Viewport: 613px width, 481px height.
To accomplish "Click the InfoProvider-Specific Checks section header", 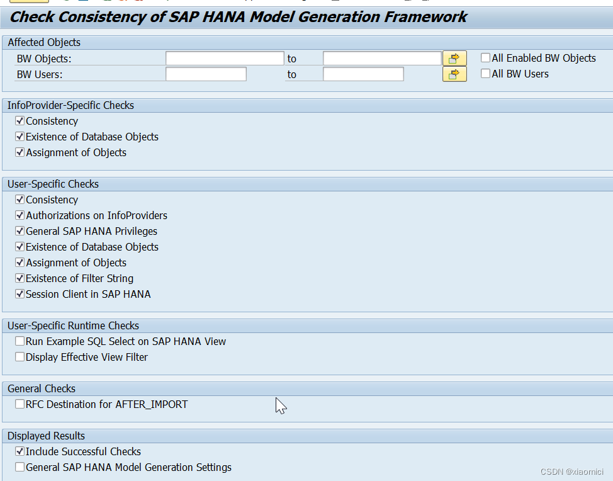I will click(70, 105).
